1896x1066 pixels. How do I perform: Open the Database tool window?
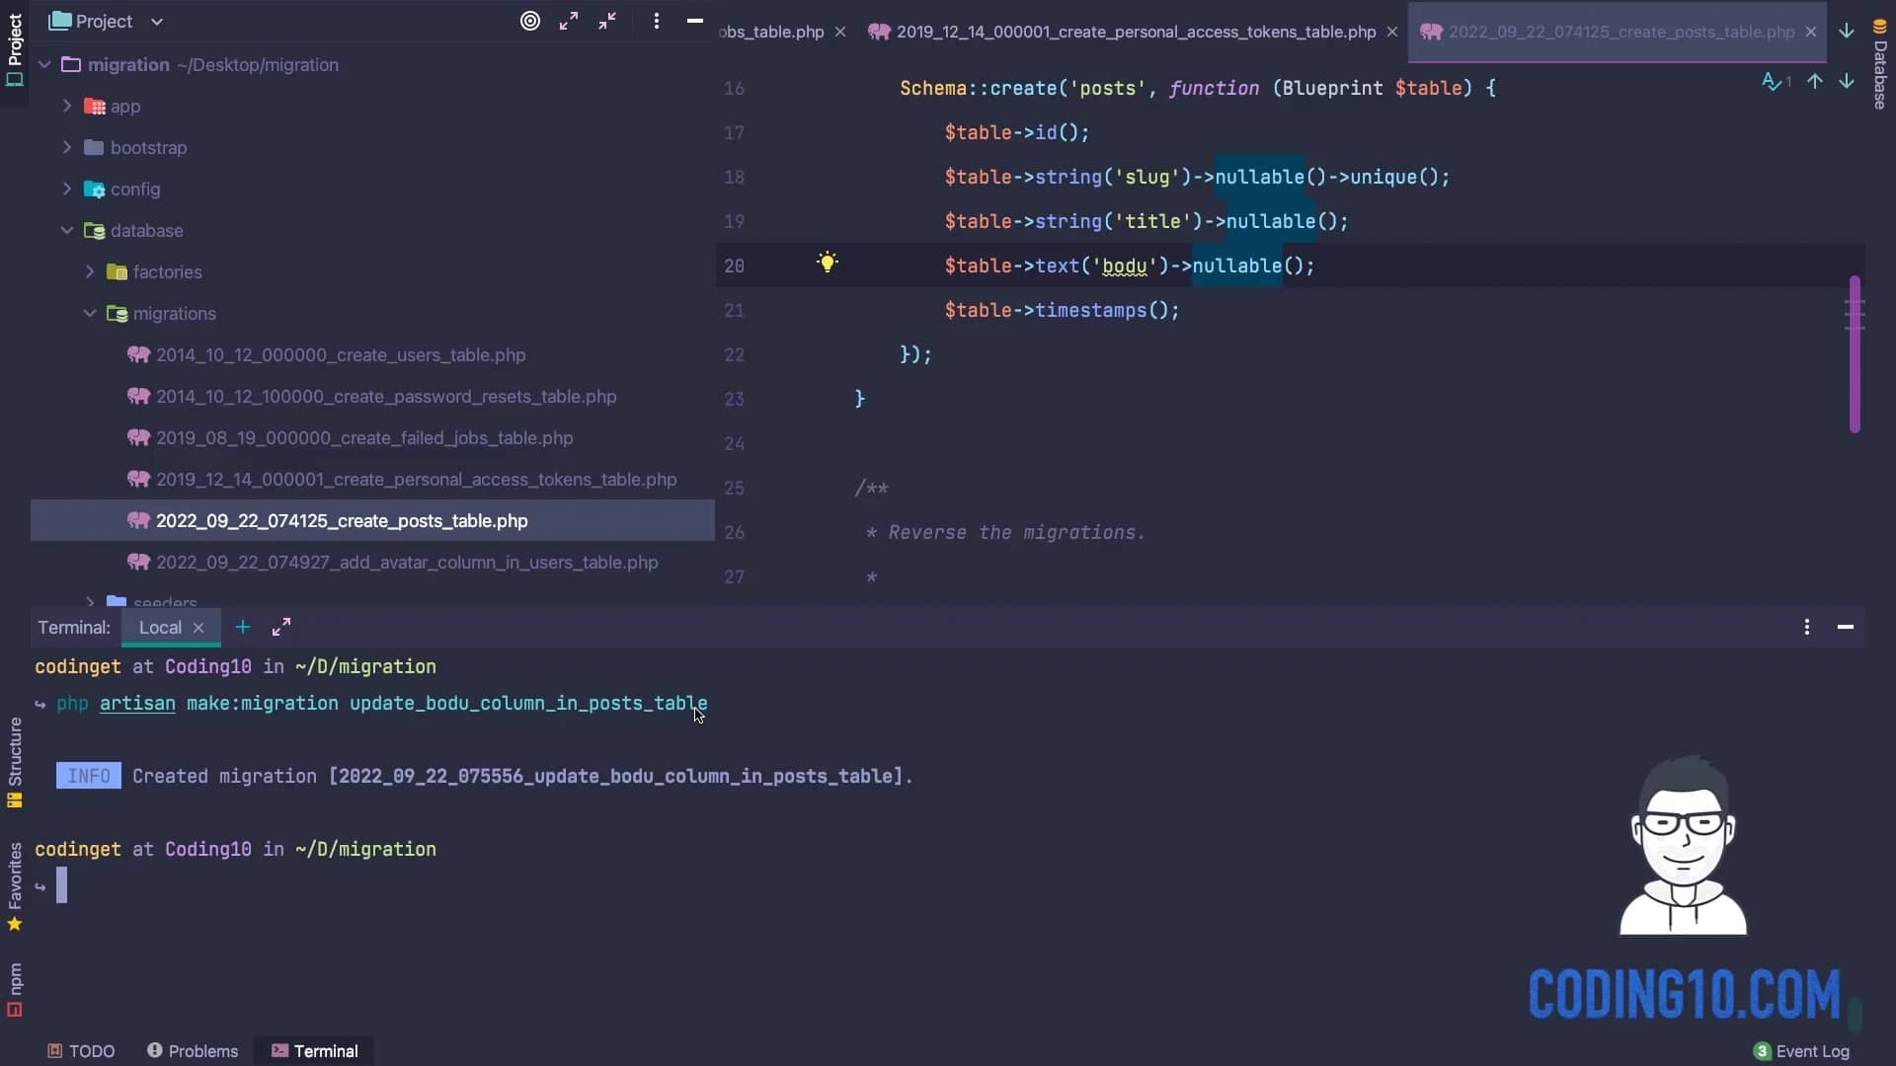click(x=1880, y=64)
